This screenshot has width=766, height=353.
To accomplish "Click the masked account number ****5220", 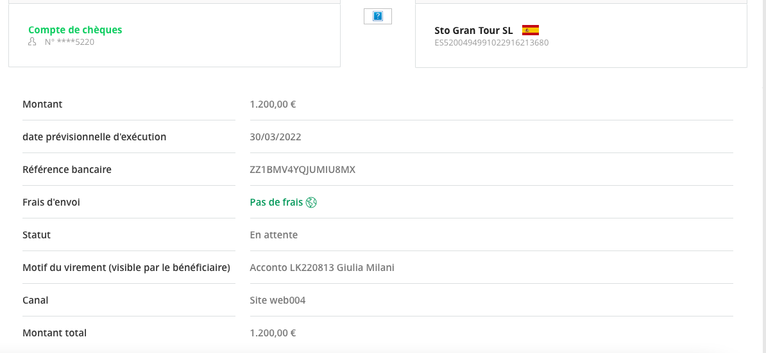I will click(69, 42).
